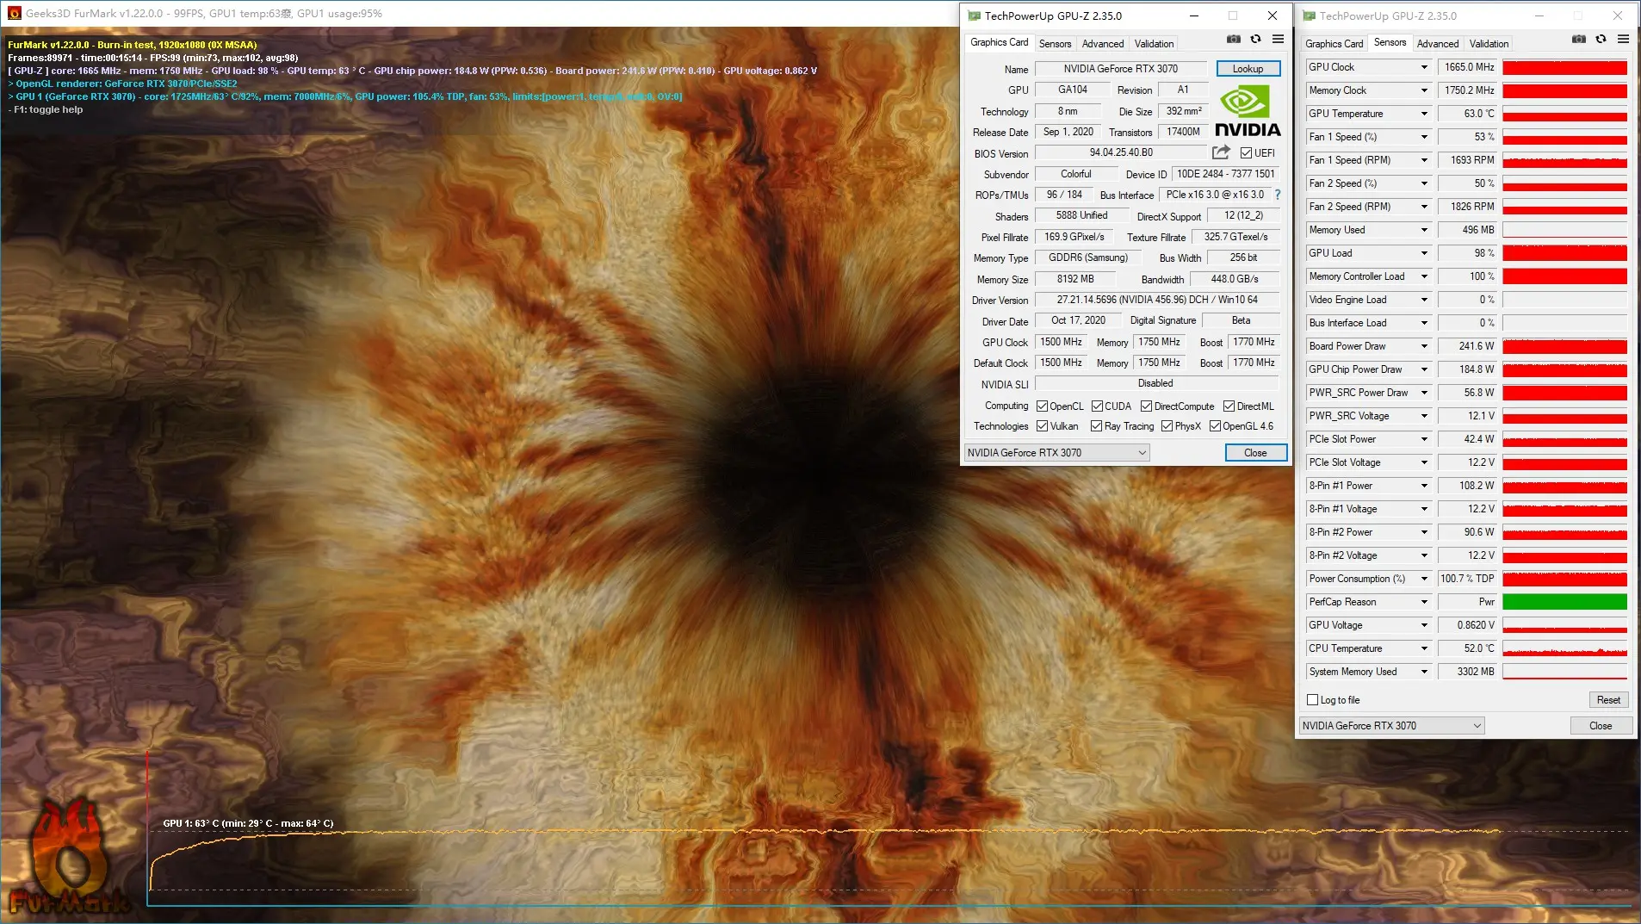Click GPU Load red graph bar
The image size is (1641, 924).
(x=1564, y=253)
